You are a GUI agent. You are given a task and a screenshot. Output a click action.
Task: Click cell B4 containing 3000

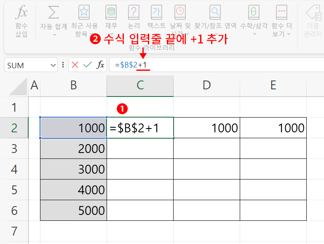74,169
